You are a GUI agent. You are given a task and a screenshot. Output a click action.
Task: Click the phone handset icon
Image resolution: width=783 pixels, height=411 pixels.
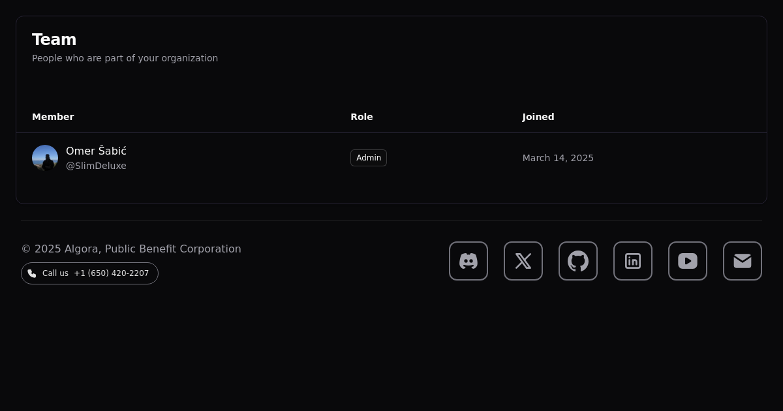pos(32,273)
